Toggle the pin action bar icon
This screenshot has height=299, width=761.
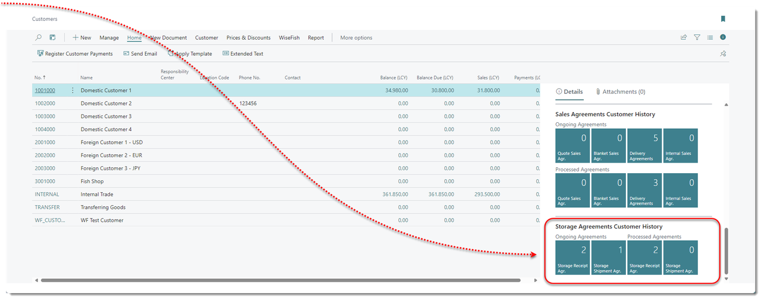point(723,53)
